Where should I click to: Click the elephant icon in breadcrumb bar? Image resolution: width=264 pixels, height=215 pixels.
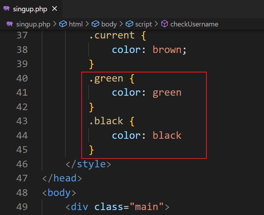10,24
